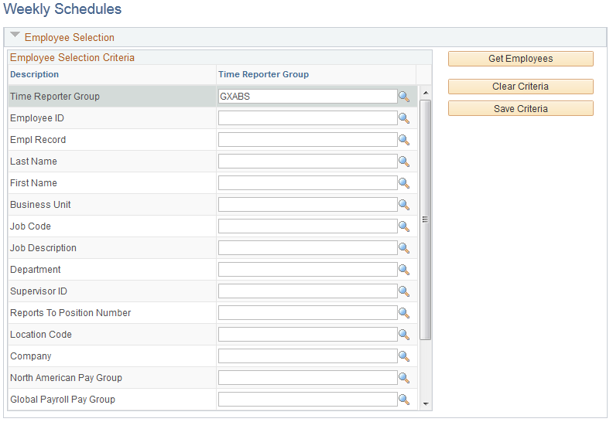Image resolution: width=613 pixels, height=422 pixels.
Task: Open Company field lookup icon
Action: pyautogui.click(x=404, y=356)
